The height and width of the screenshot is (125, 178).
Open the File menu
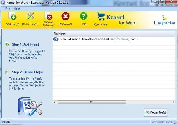point(8,9)
